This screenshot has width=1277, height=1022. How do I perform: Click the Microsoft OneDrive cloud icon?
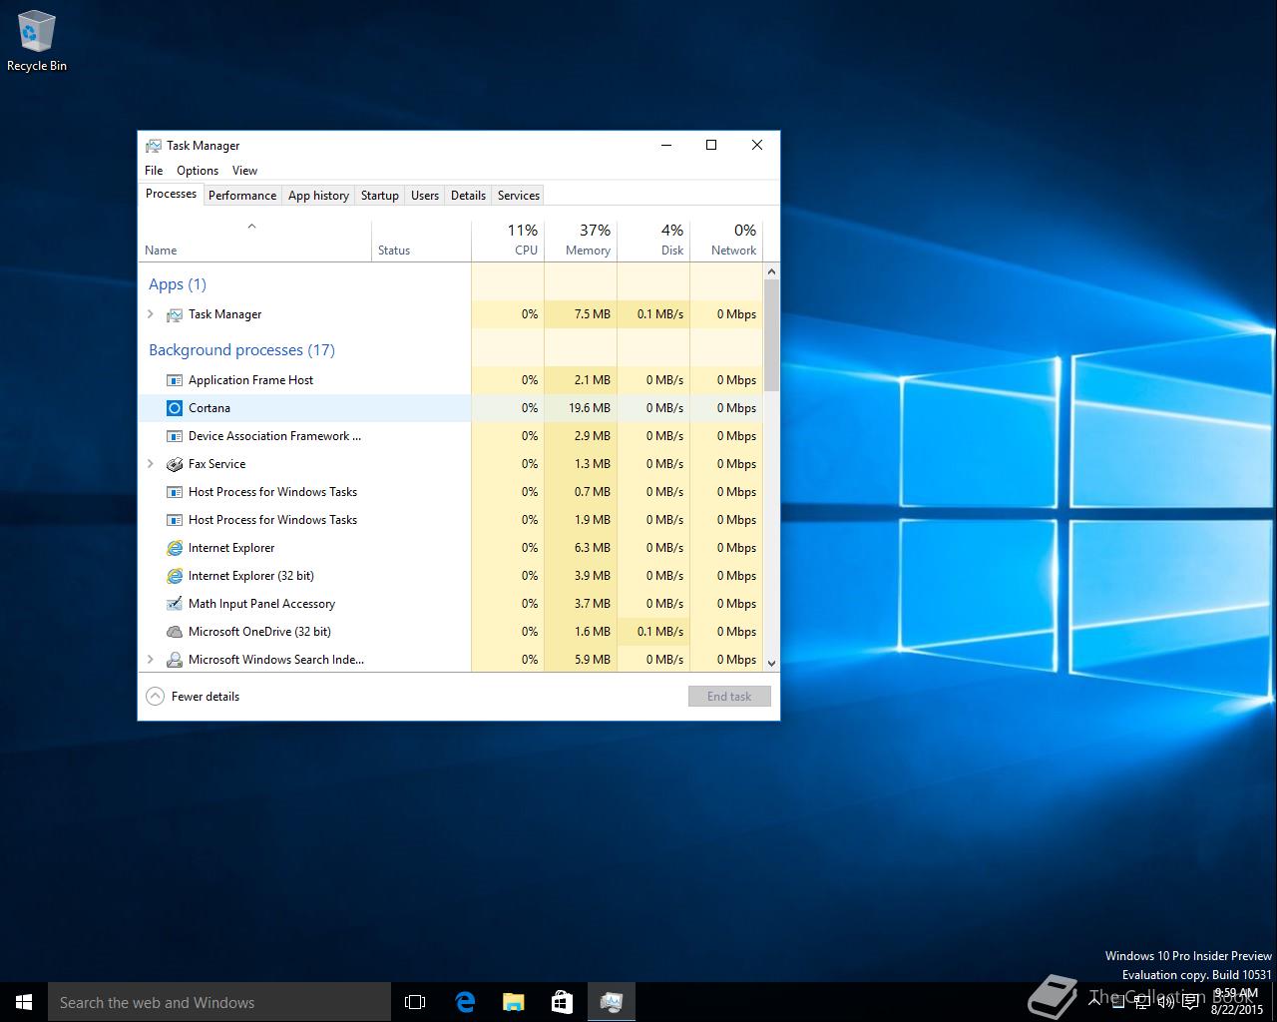point(175,632)
